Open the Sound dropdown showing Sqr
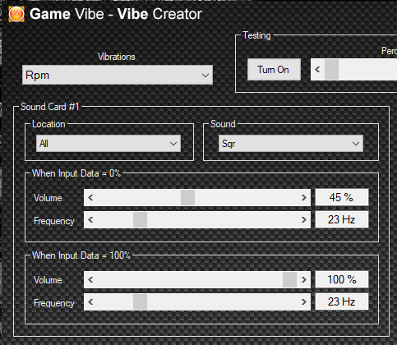397x345 pixels. click(x=291, y=143)
